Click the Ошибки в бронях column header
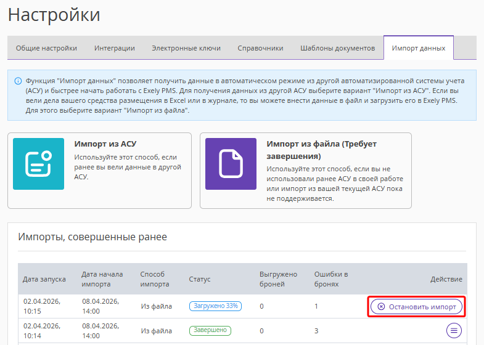The height and width of the screenshot is (345, 484). 331,279
